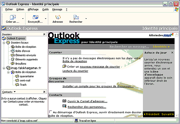Image resolution: width=180 pixels, height=124 pixels.
Task: Click nouveau message de courrier link
Action: 100,67
